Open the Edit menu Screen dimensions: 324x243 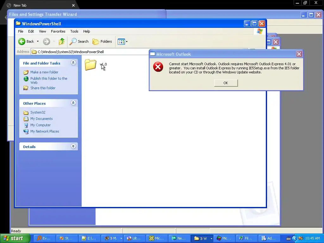(x=31, y=31)
